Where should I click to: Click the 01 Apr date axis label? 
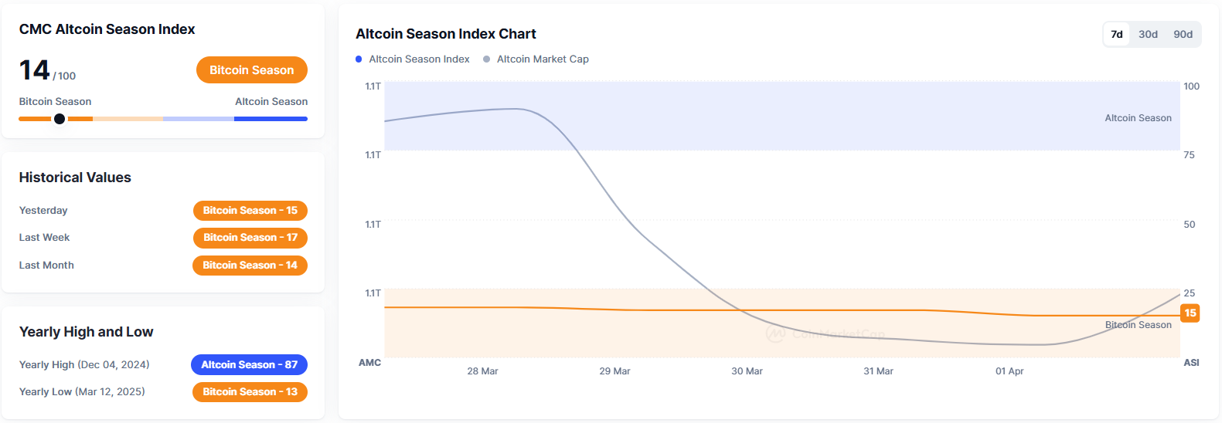point(1009,371)
